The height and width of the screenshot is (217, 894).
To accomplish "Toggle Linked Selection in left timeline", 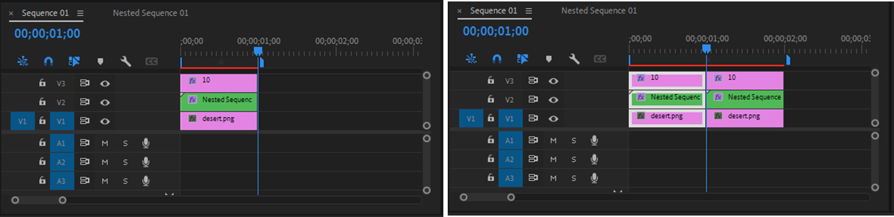I will (74, 61).
